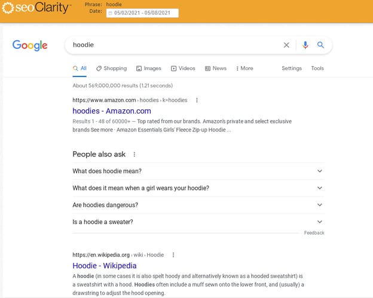Viewport: 373px width, 298px height.
Task: Expand 'What does it mean when a girl wears your hoodie?'
Action: pos(198,188)
